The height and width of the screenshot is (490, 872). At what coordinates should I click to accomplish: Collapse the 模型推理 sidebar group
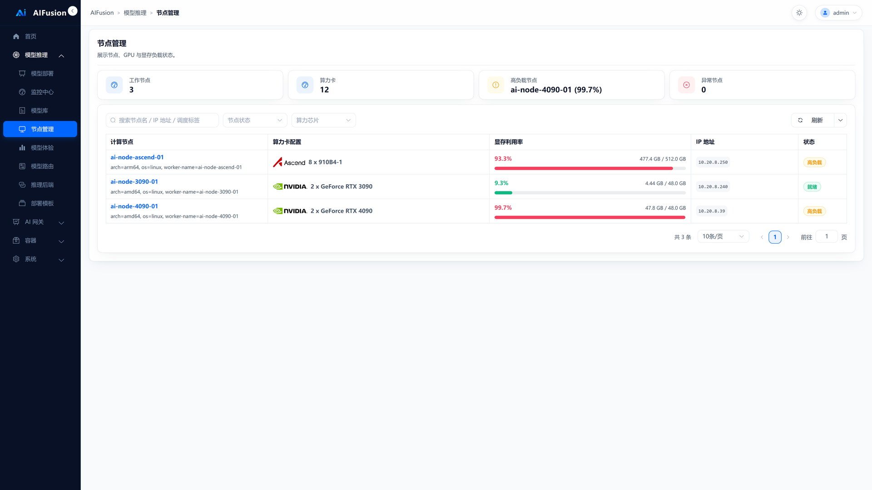coord(40,55)
